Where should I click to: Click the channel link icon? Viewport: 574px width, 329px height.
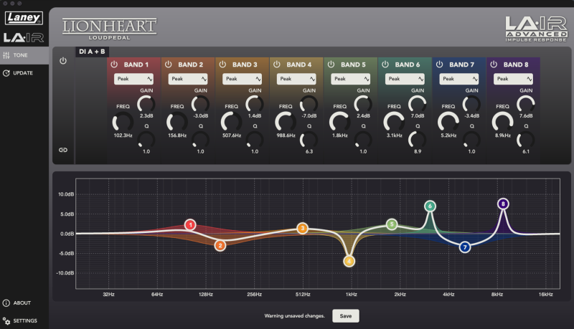(x=63, y=150)
